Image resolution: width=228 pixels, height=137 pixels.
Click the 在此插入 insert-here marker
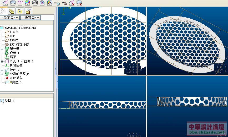(x=16, y=78)
